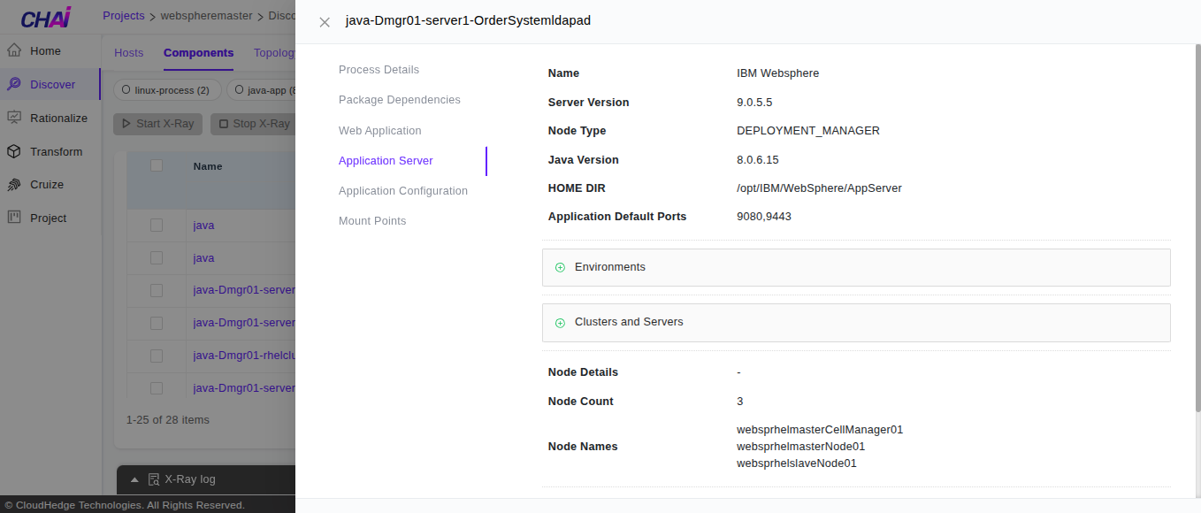1201x513 pixels.
Task: Open the Process Details section
Action: click(379, 70)
